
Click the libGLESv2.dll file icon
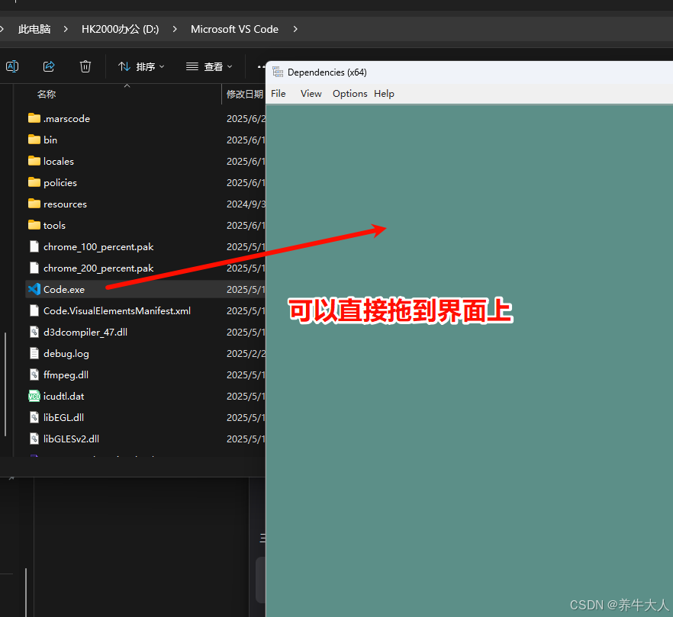pos(34,439)
